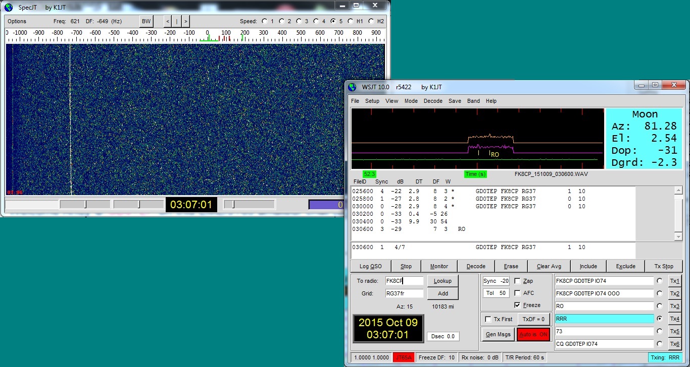Click the BW button in SpecJT
The image size is (690, 367).
pyautogui.click(x=146, y=21)
